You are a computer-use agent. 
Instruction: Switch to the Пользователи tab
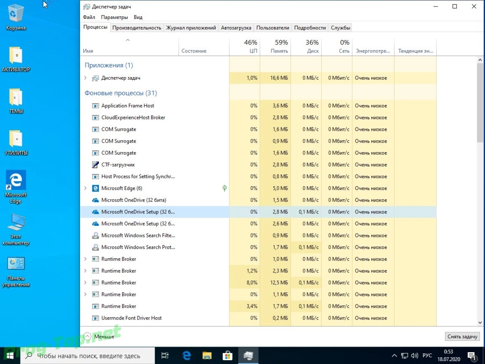273,28
